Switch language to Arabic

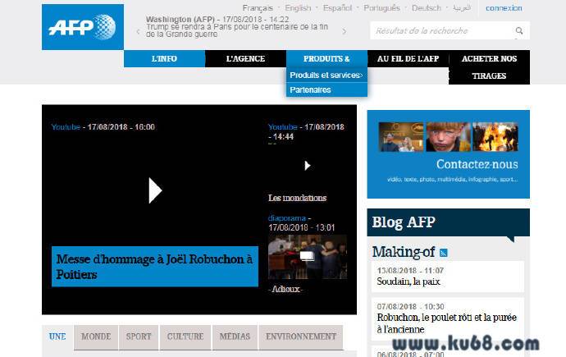pos(462,8)
